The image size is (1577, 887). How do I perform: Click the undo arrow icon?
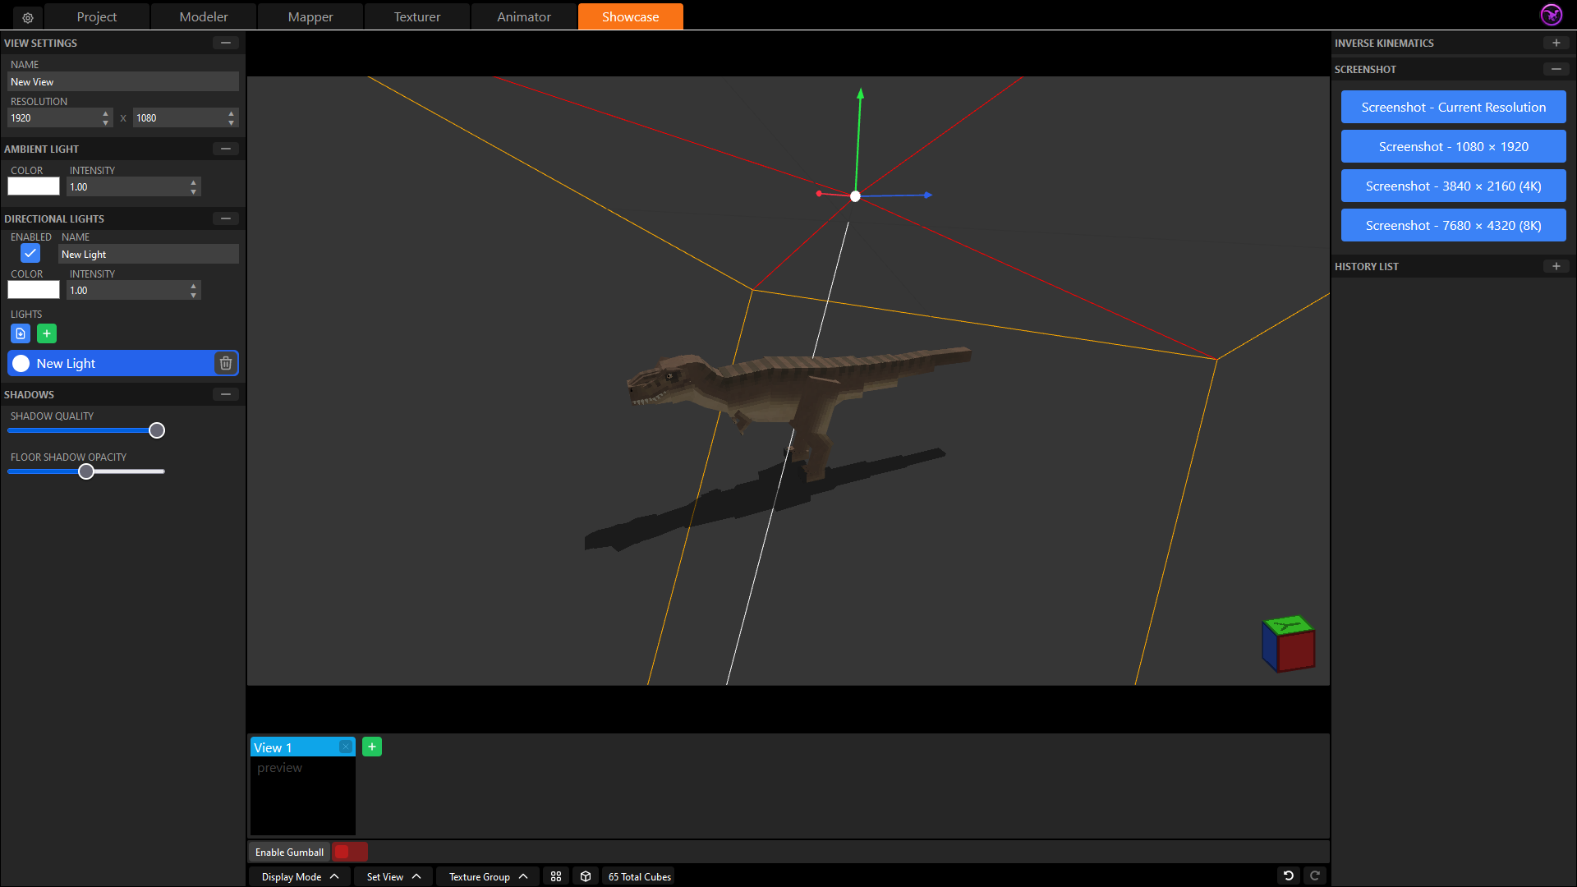(1288, 876)
